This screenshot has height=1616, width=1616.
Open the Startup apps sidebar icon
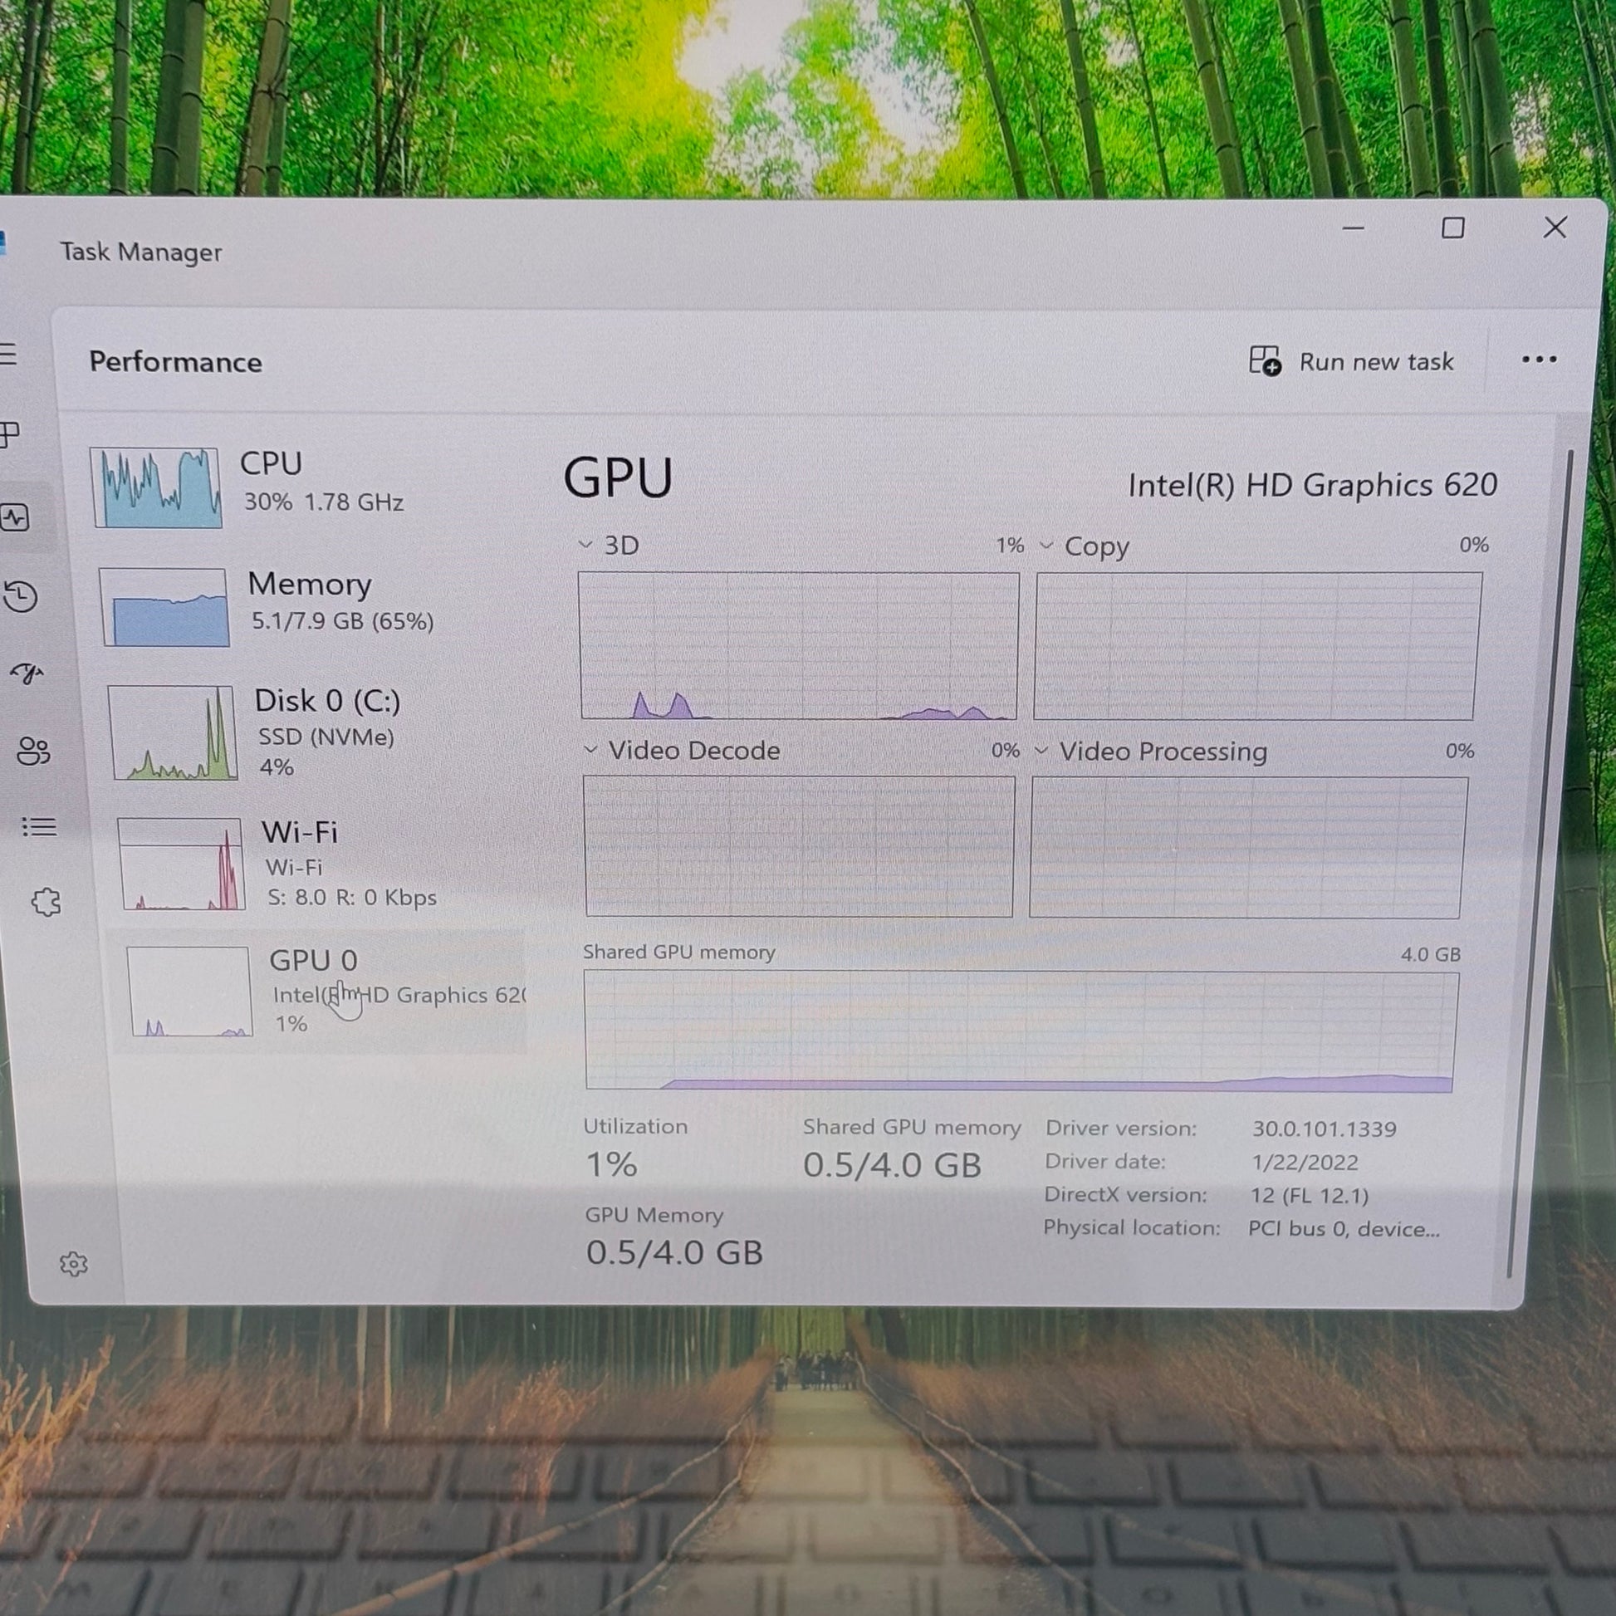26,673
